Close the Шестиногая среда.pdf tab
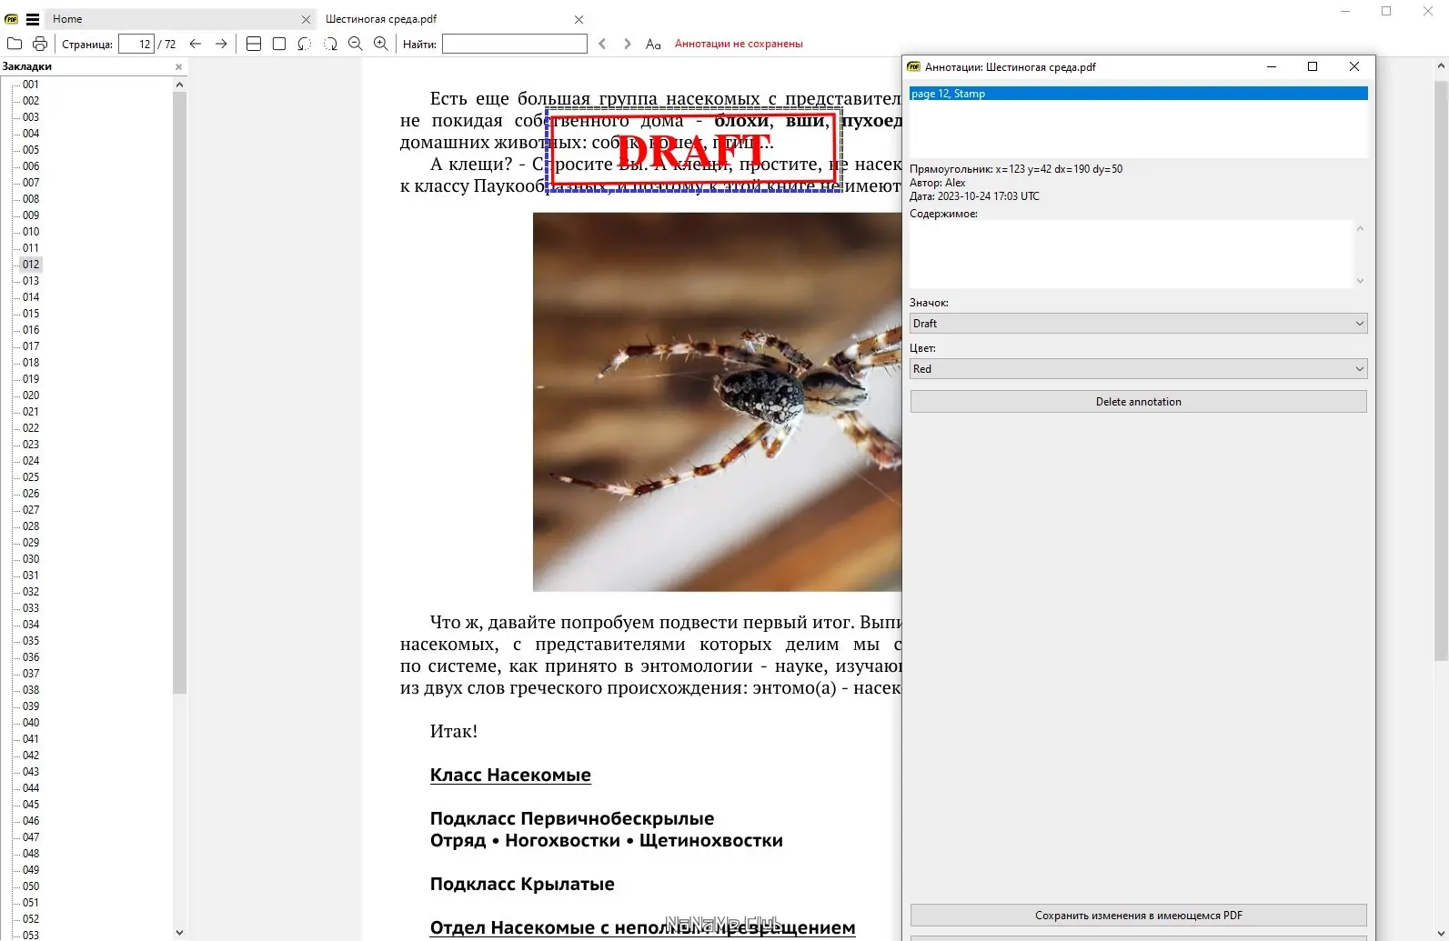This screenshot has height=941, width=1449. pyautogui.click(x=579, y=19)
